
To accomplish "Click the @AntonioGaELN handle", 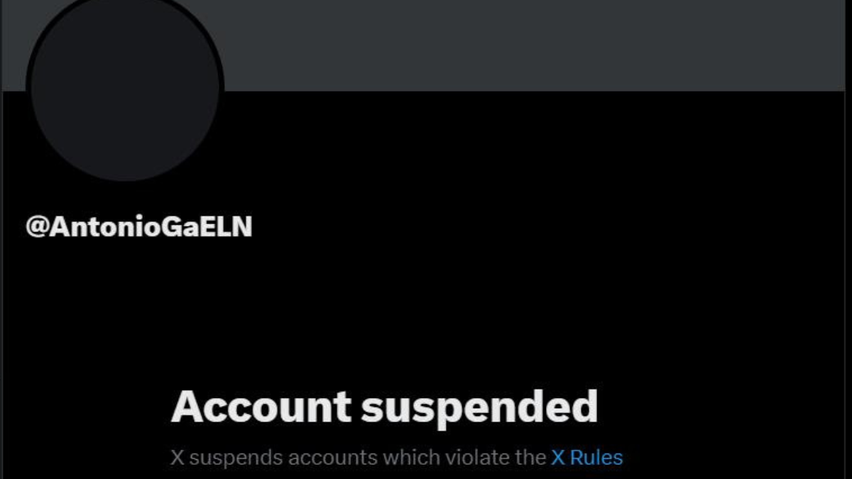I will tap(139, 227).
